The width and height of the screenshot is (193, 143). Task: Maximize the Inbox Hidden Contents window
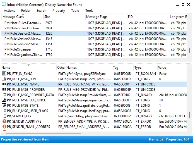point(183,4)
